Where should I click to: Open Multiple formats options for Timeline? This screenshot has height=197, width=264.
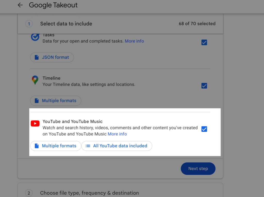55,101
